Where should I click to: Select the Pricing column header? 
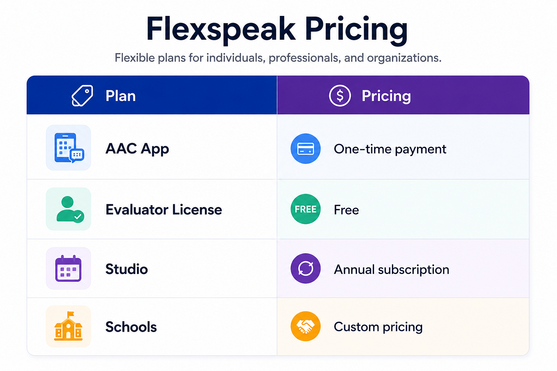click(403, 95)
